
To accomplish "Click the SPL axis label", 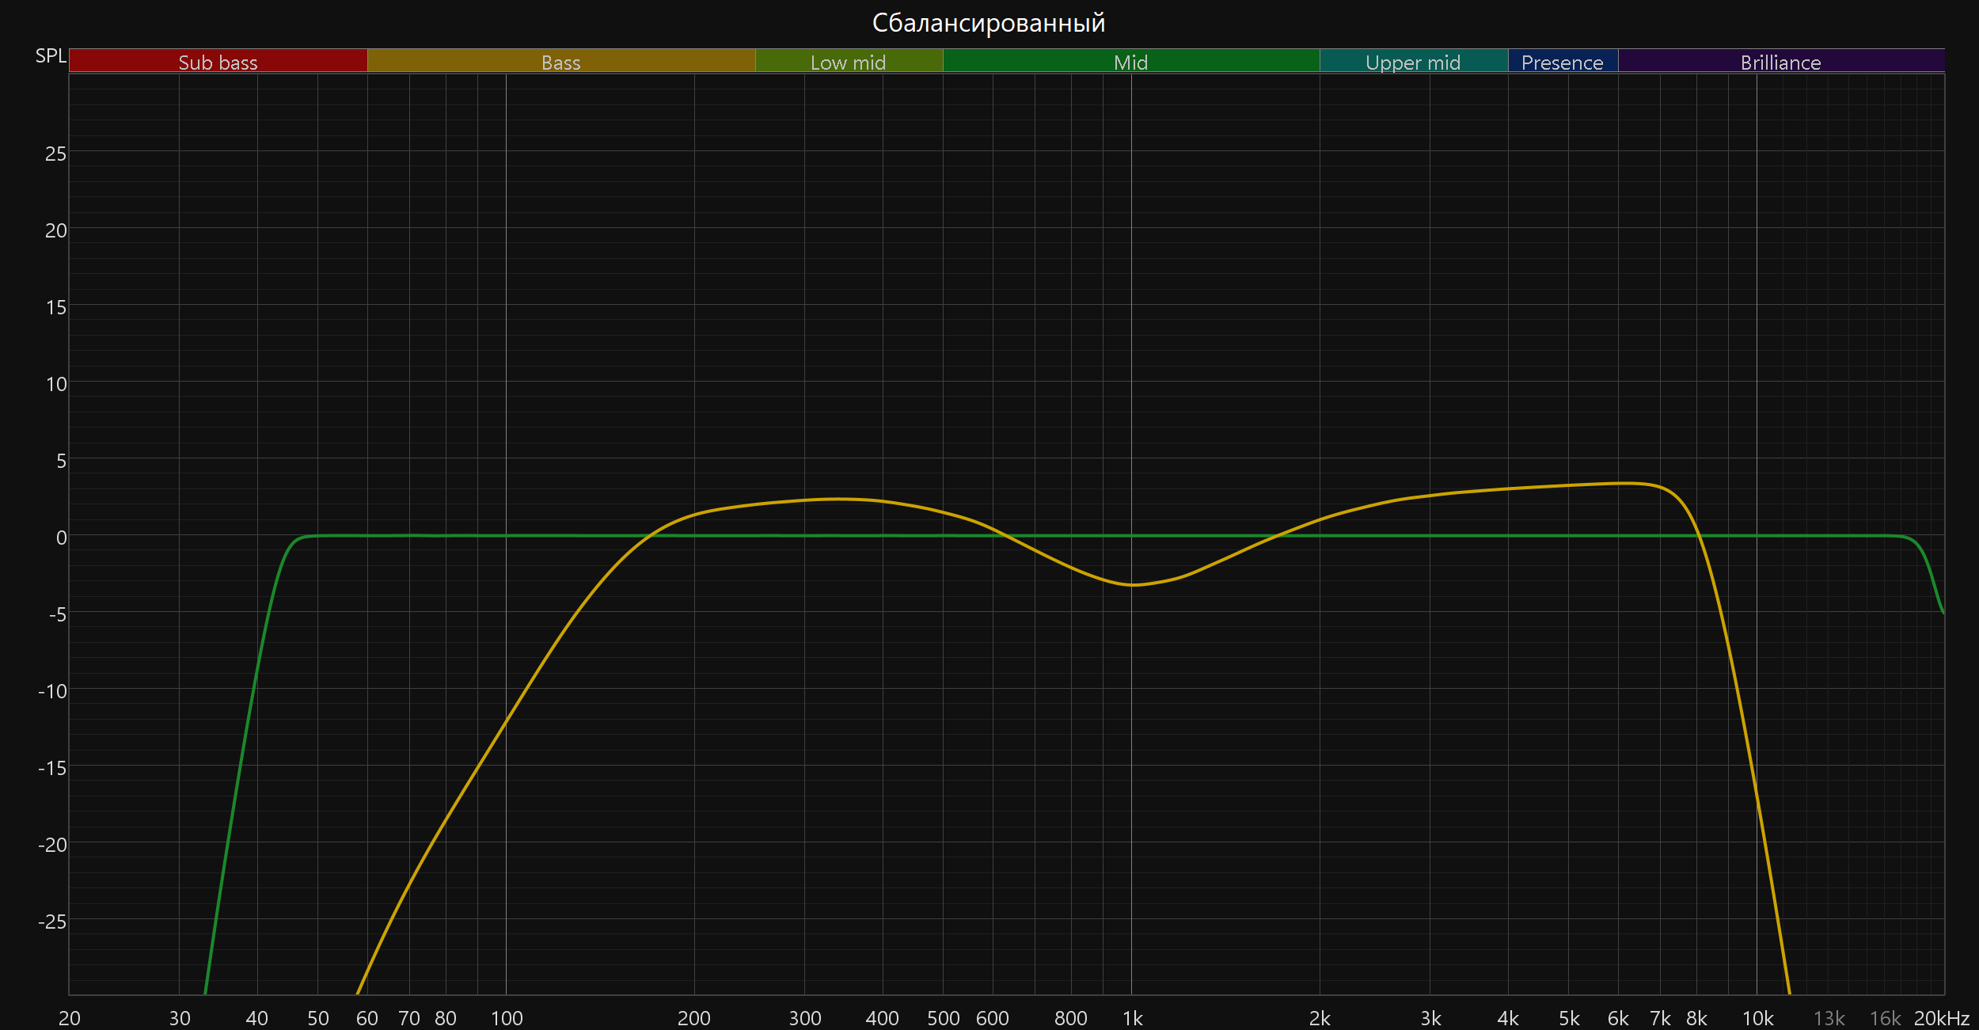I will [x=51, y=56].
